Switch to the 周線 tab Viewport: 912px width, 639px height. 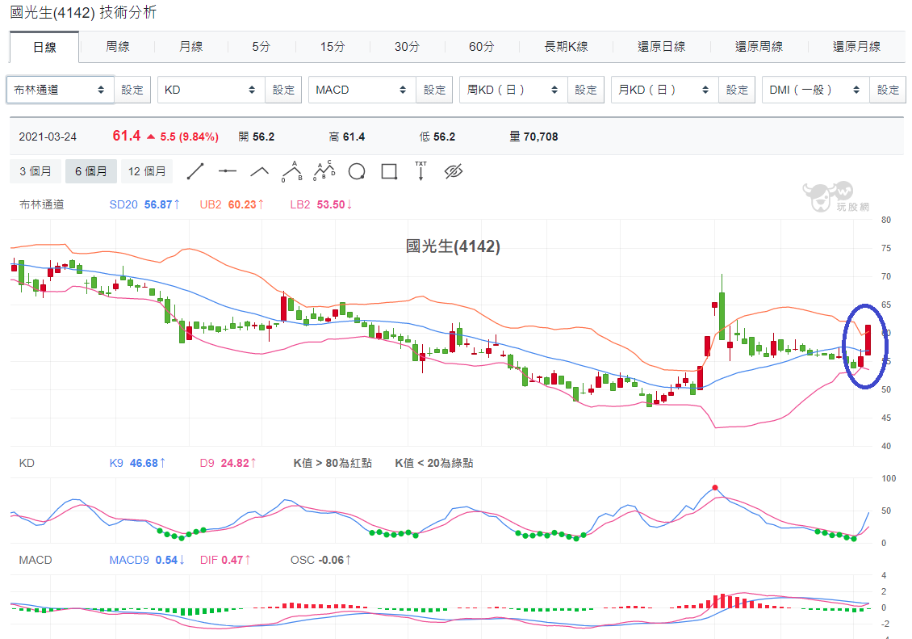click(x=118, y=47)
